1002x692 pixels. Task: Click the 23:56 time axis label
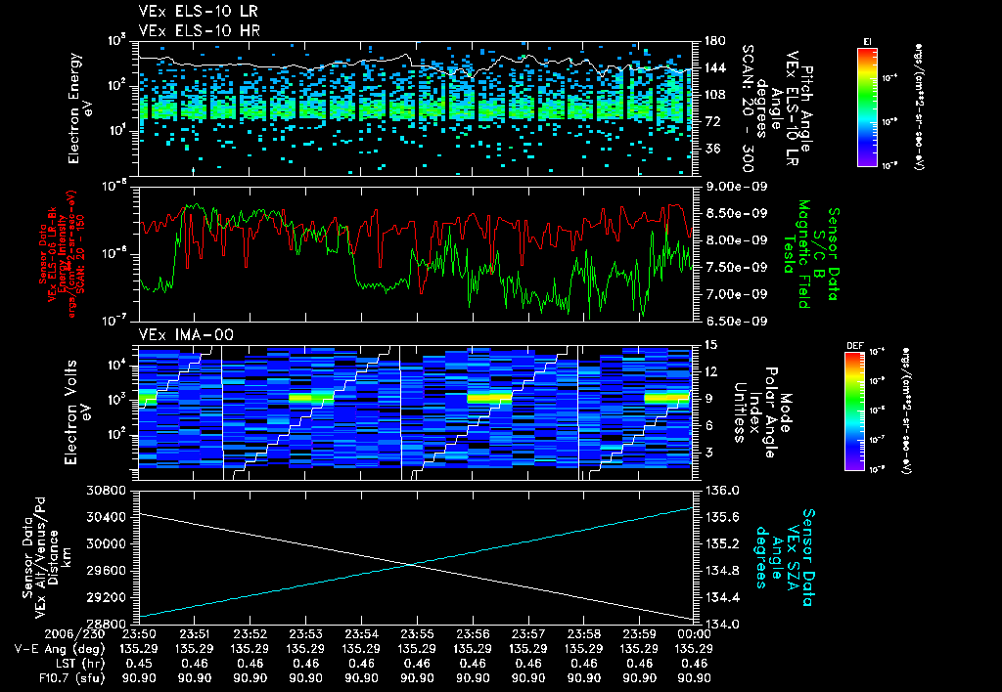pos(473,634)
